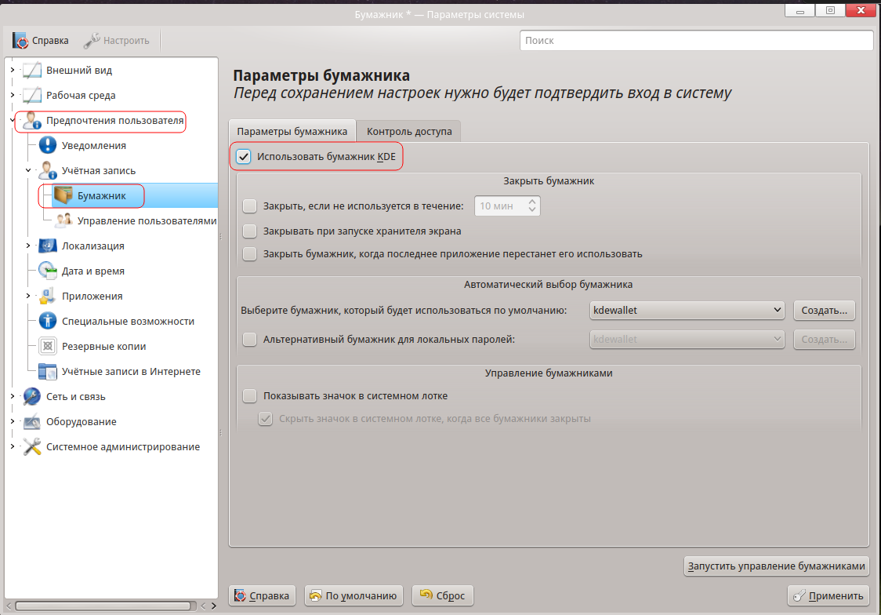Expand the Внешний вид tree node
881x615 pixels.
coord(13,70)
